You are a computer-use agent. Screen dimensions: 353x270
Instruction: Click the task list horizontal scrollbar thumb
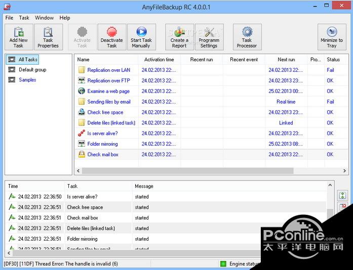click(187, 171)
